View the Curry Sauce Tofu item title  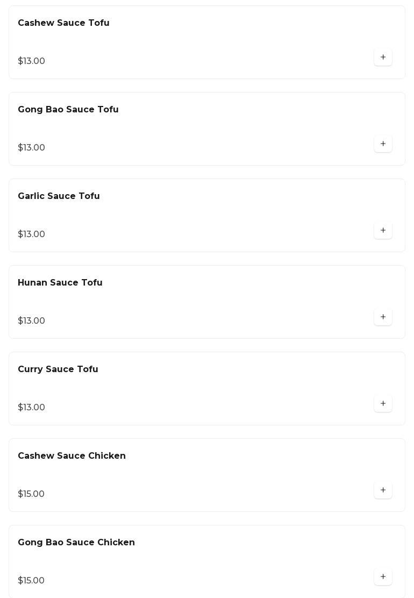58,369
